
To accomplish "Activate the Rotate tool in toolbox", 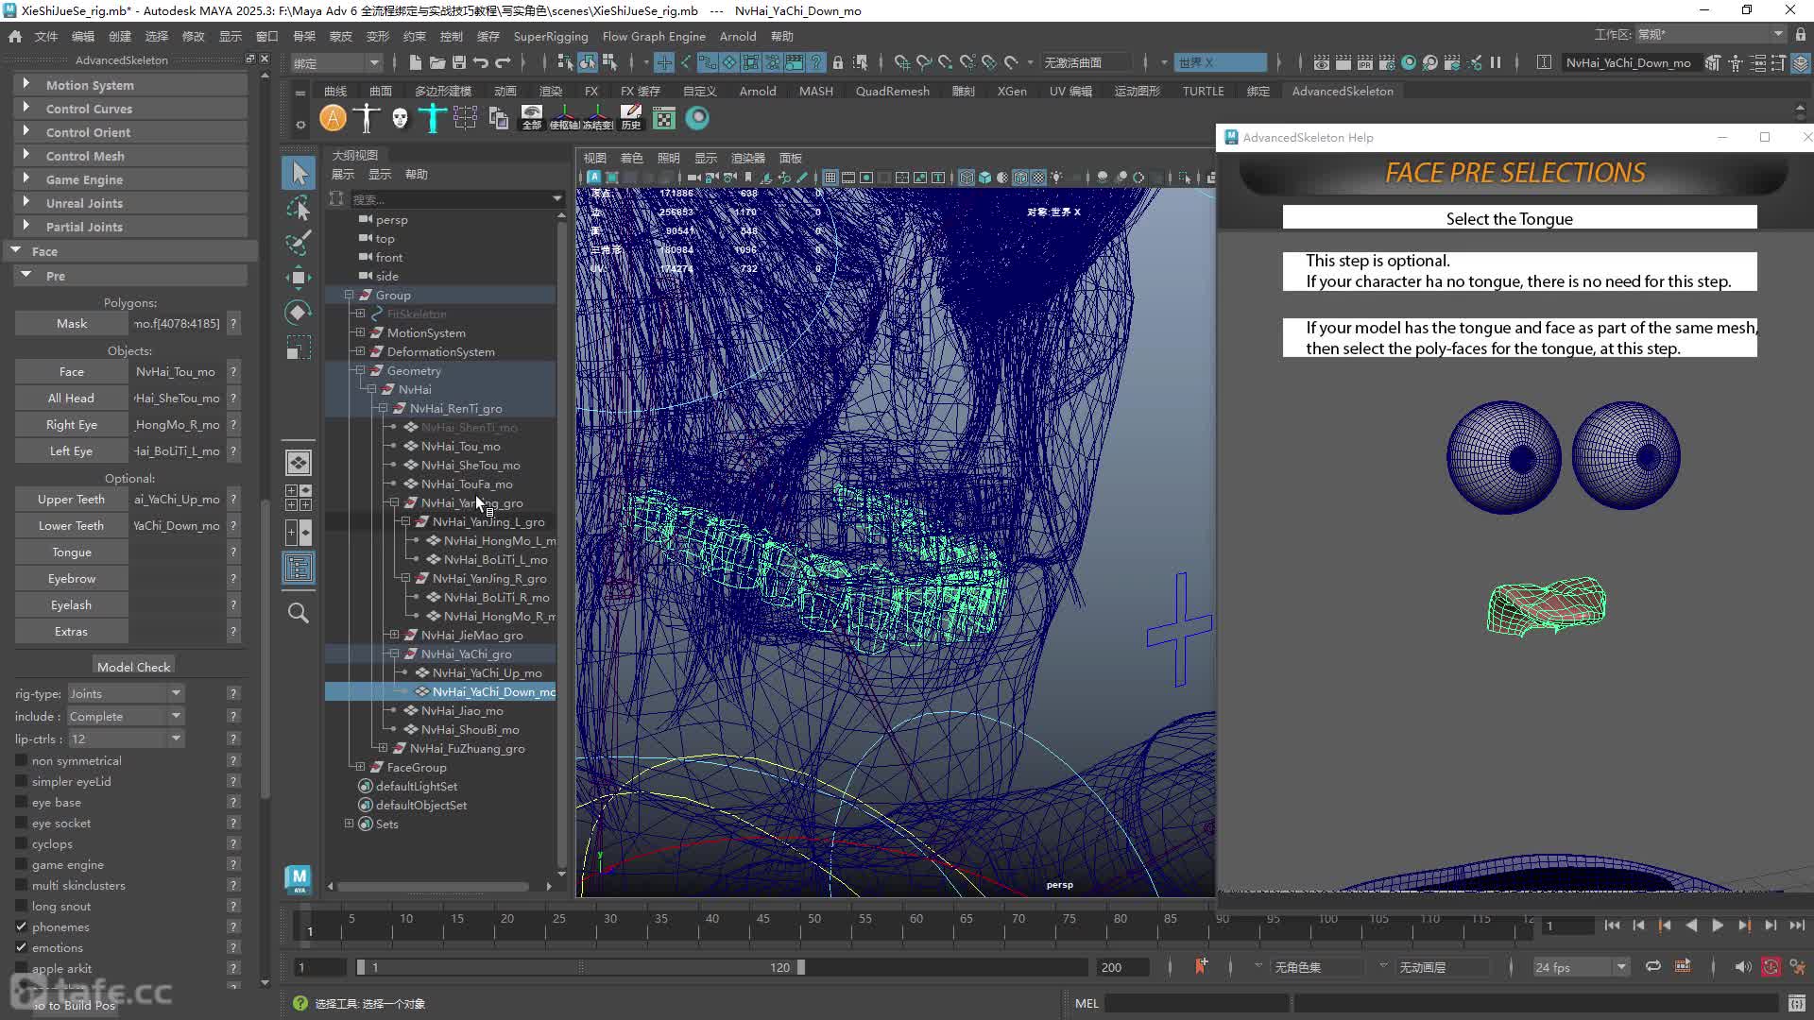I will click(x=299, y=313).
